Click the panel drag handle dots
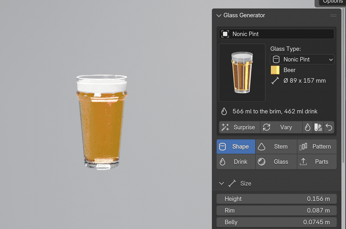Viewport: 346px width, 229px height. tap(334, 16)
